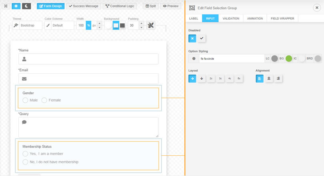Screen dimensions: 324x176
Task: Click the color scheme brush icon
Action: click(x=48, y=25)
